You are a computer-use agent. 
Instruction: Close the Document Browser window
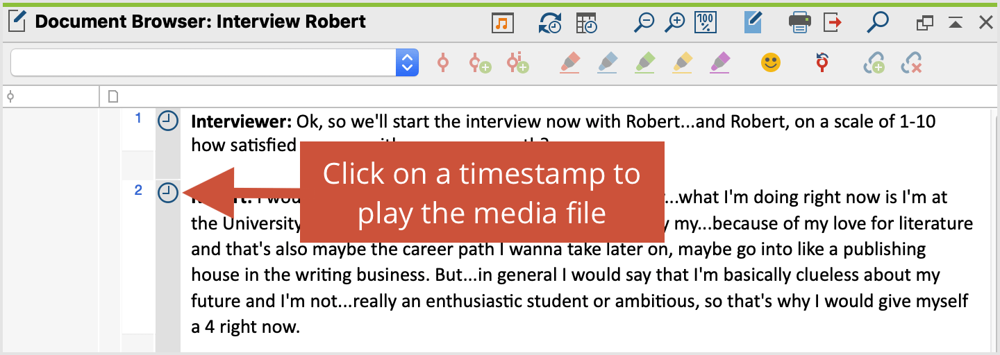(985, 24)
